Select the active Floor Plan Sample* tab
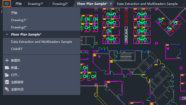186x105 pixels. tap(92, 4)
